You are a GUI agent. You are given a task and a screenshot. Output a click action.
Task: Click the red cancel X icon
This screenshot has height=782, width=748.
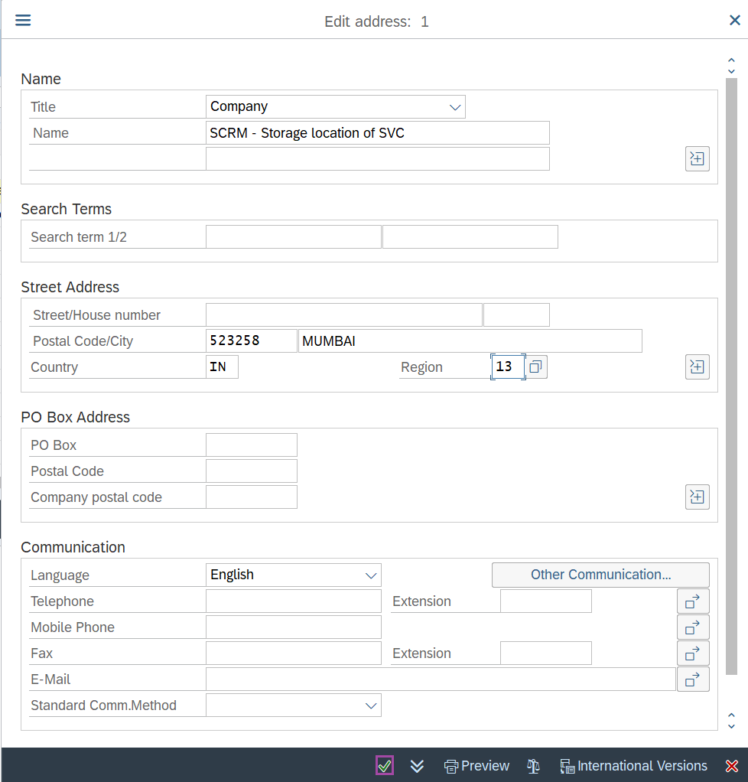click(x=731, y=766)
